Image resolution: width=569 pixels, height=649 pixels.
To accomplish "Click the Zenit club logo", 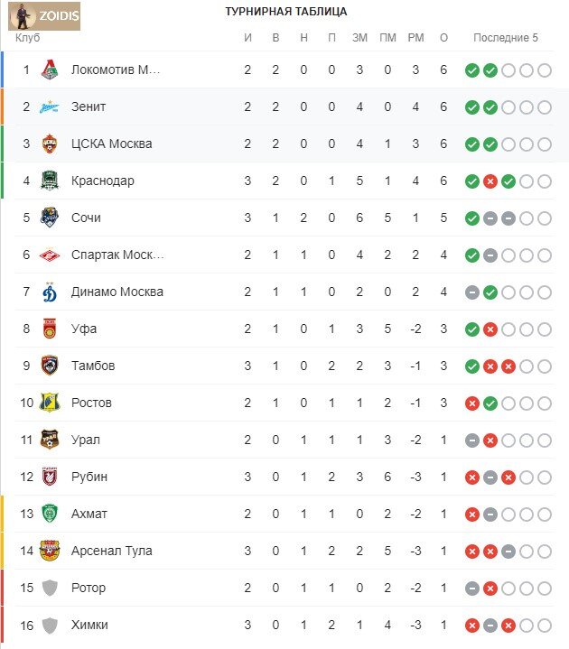I will (50, 107).
